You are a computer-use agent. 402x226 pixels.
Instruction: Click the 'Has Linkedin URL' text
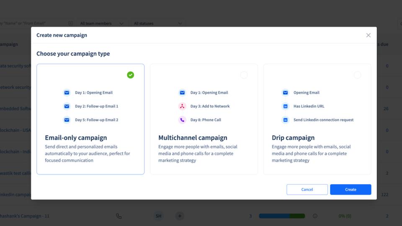[x=309, y=106]
